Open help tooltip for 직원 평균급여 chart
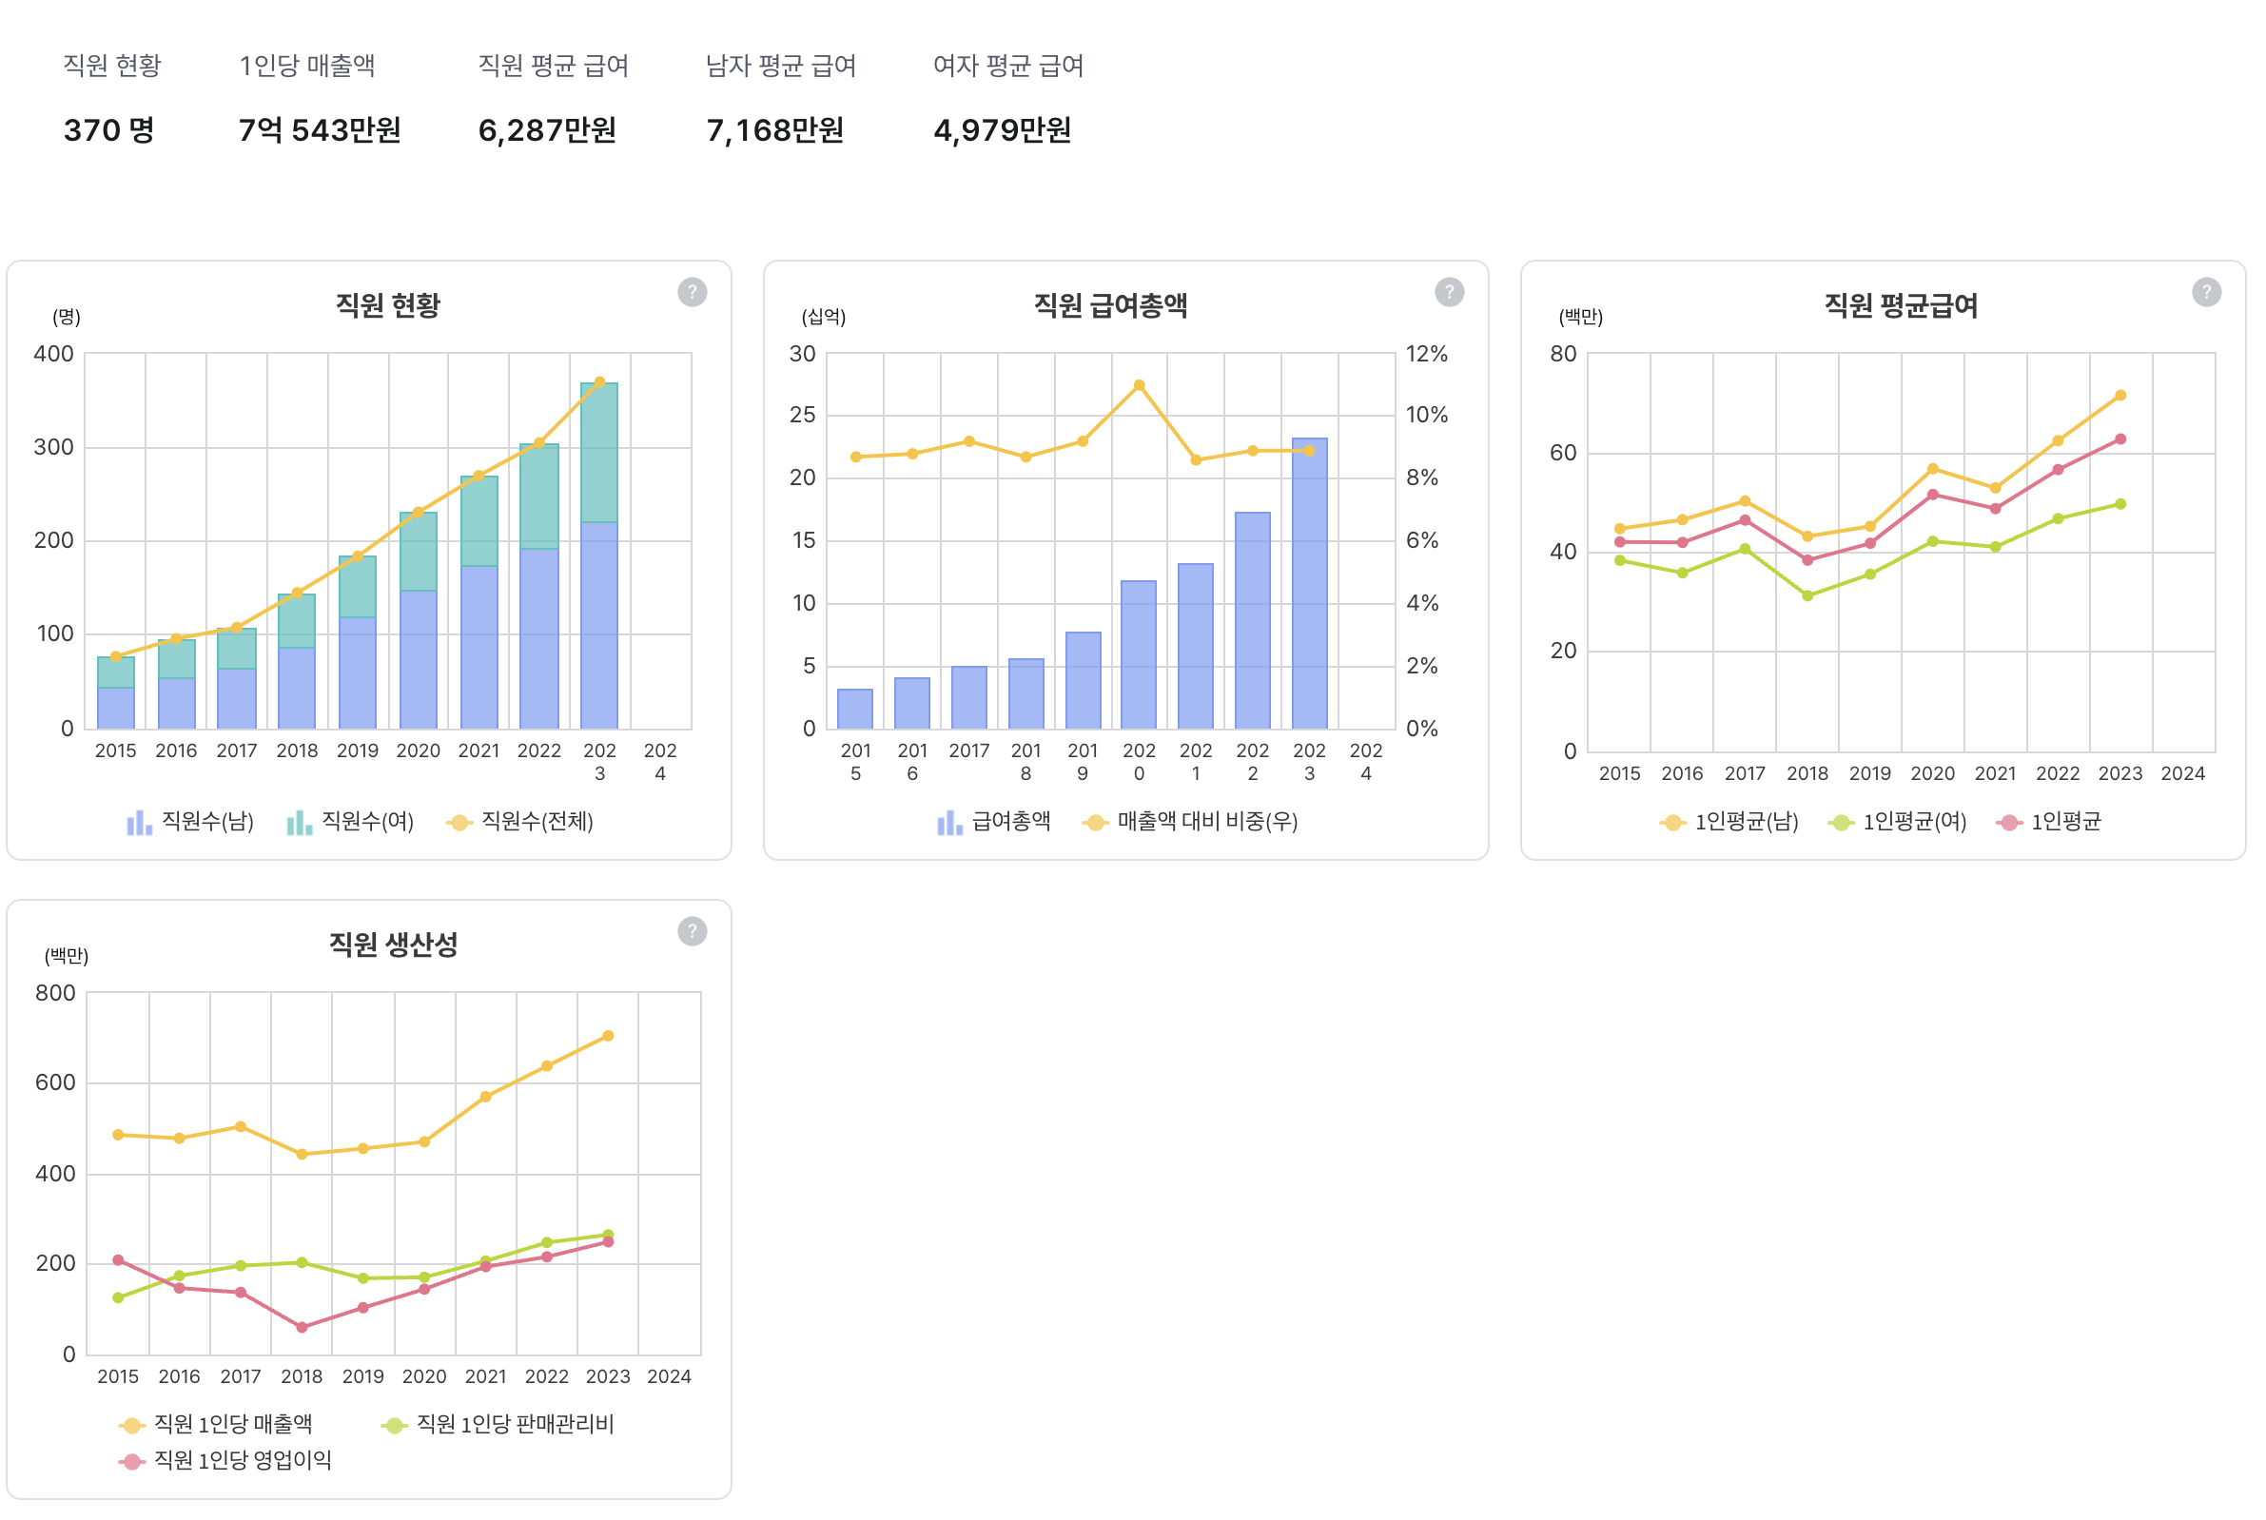 [2206, 292]
